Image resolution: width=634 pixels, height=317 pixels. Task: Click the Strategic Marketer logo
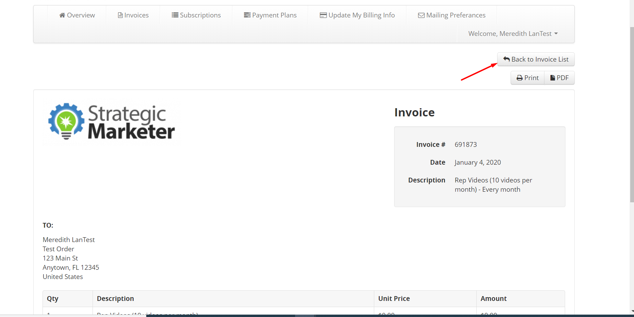[112, 122]
